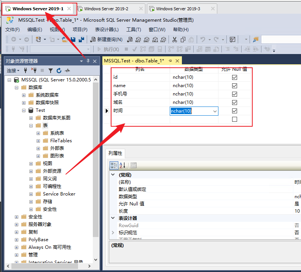
Task: Uncheck Allow Null for name column
Action: (234, 86)
